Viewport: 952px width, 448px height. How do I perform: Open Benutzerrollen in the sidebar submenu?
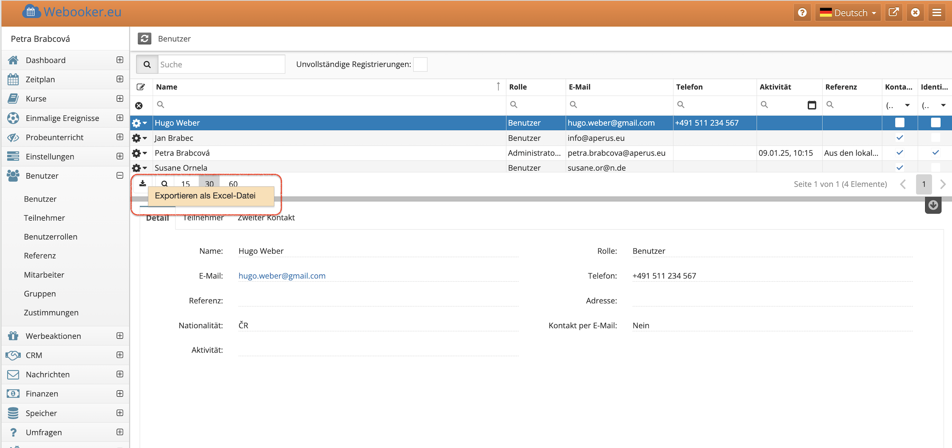pyautogui.click(x=51, y=237)
